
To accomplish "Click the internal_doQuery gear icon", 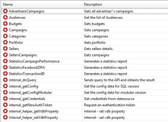I will [5, 80].
